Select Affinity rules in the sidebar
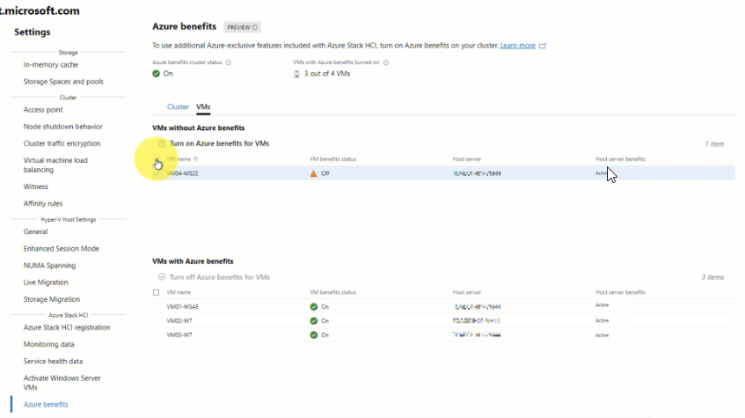The image size is (745, 418). [43, 204]
